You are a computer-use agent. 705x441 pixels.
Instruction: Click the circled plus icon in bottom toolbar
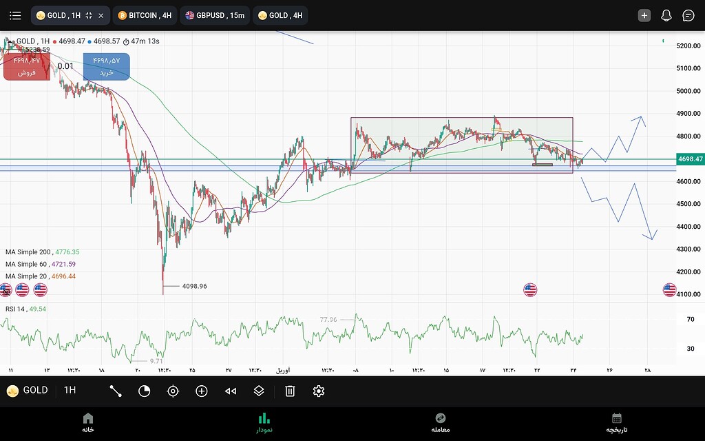click(x=202, y=391)
